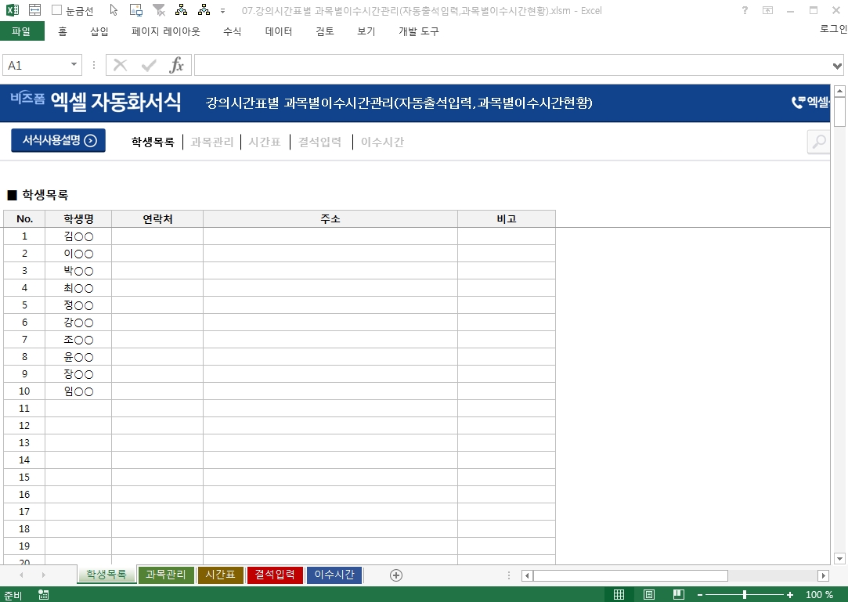This screenshot has width=848, height=602.
Task: Click the 서식사용설명 button
Action: (x=59, y=141)
